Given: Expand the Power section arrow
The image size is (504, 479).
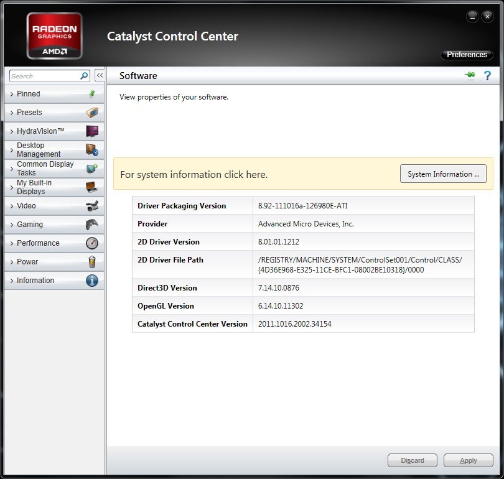Looking at the screenshot, I should click(12, 262).
